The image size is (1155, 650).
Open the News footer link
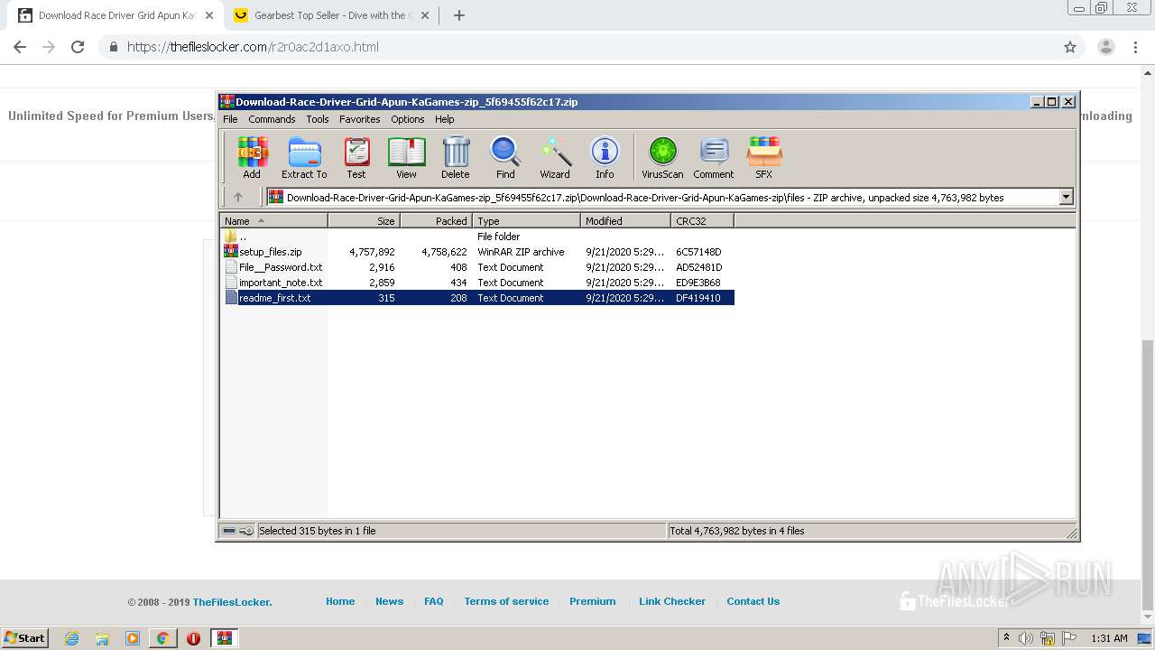point(390,601)
